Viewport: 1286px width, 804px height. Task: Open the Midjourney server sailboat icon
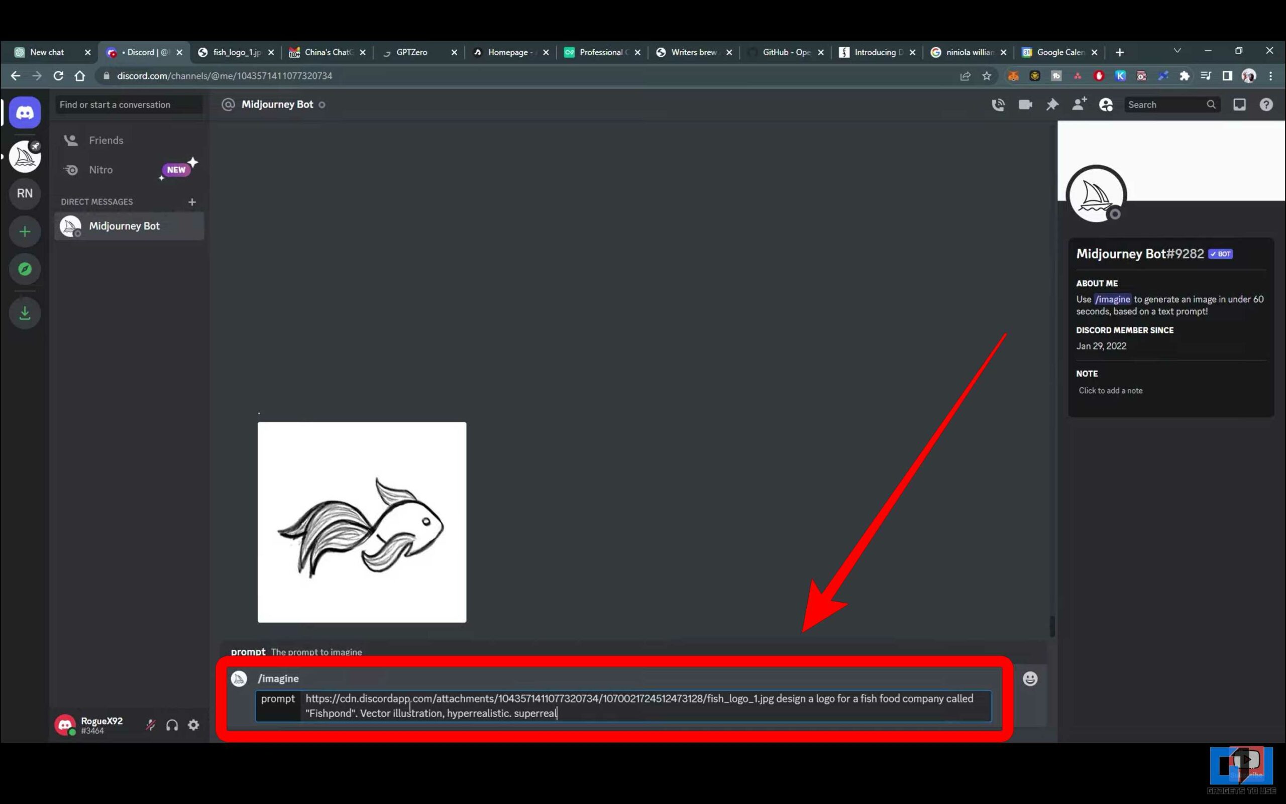tap(25, 156)
